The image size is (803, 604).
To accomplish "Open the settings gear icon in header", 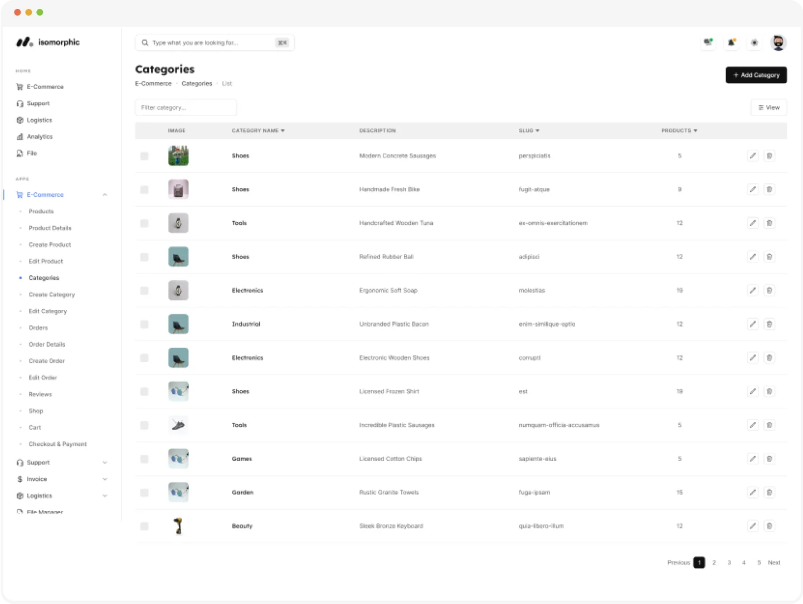I will point(754,42).
